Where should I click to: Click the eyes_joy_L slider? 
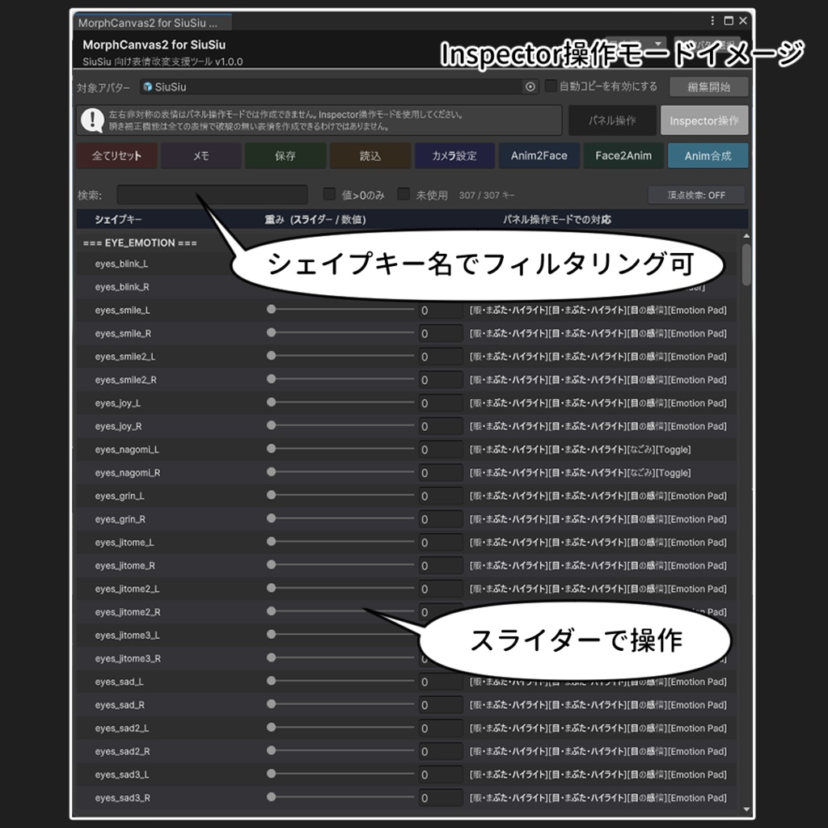342,403
